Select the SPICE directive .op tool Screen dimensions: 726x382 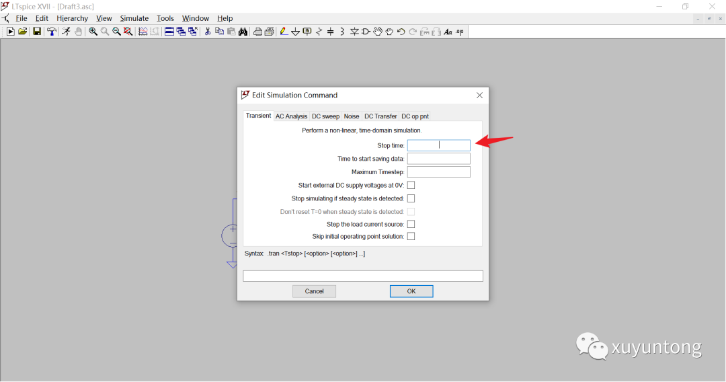click(459, 32)
